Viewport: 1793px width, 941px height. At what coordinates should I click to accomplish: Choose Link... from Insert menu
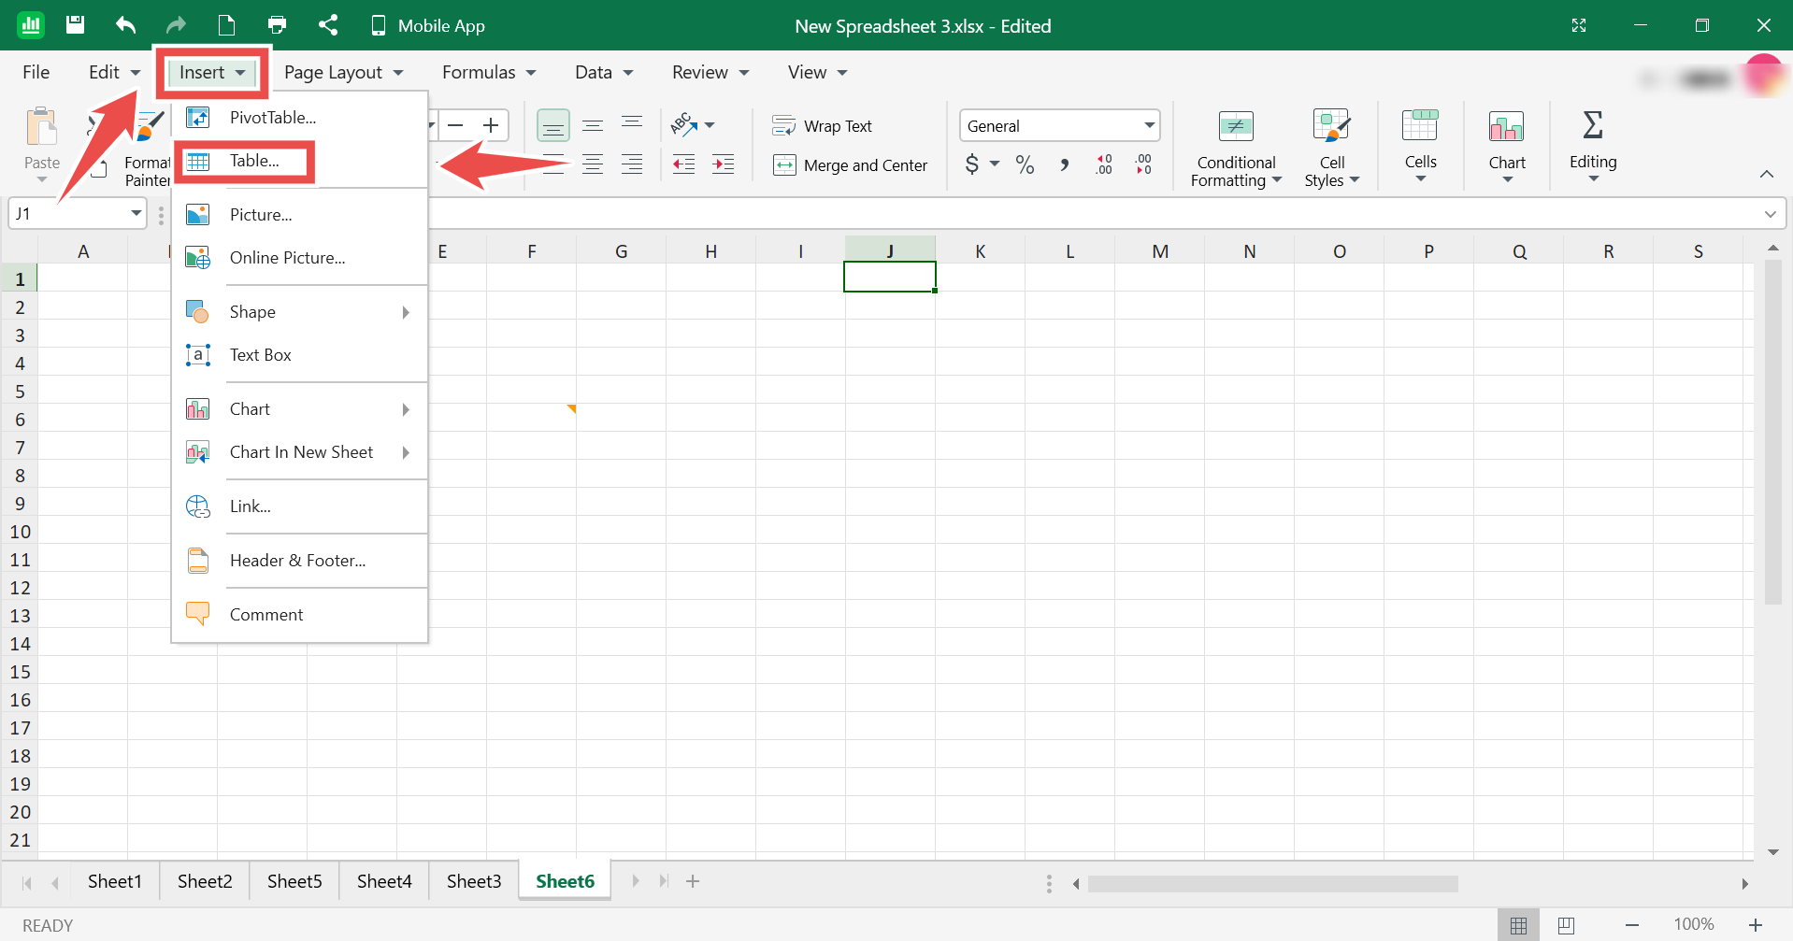[x=299, y=506]
